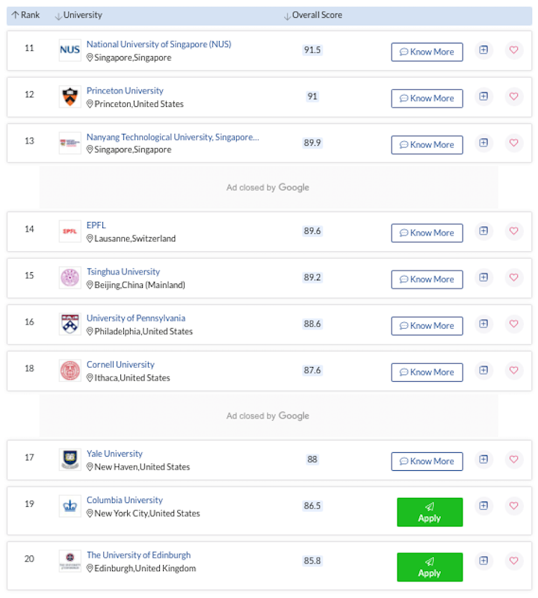This screenshot has height=598, width=538.
Task: Add Cornell University to compare
Action: coord(483,370)
